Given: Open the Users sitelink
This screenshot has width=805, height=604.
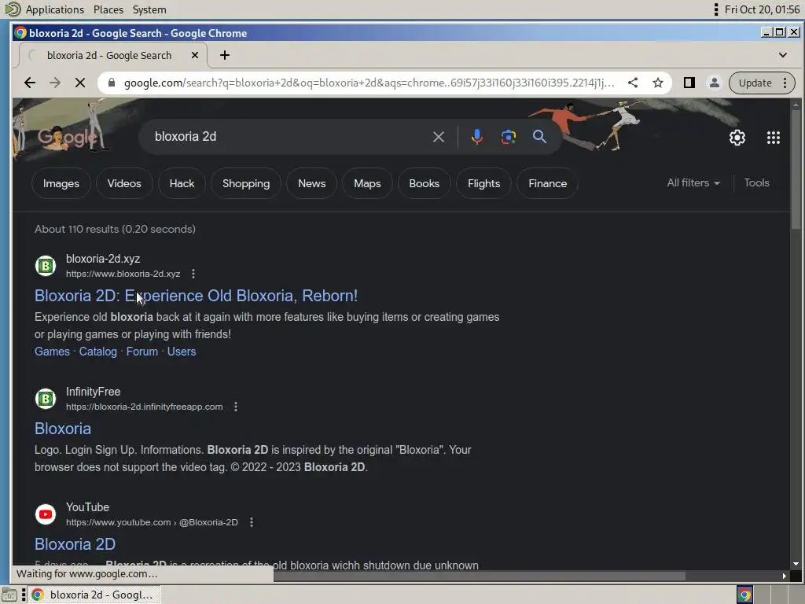Looking at the screenshot, I should 182,352.
